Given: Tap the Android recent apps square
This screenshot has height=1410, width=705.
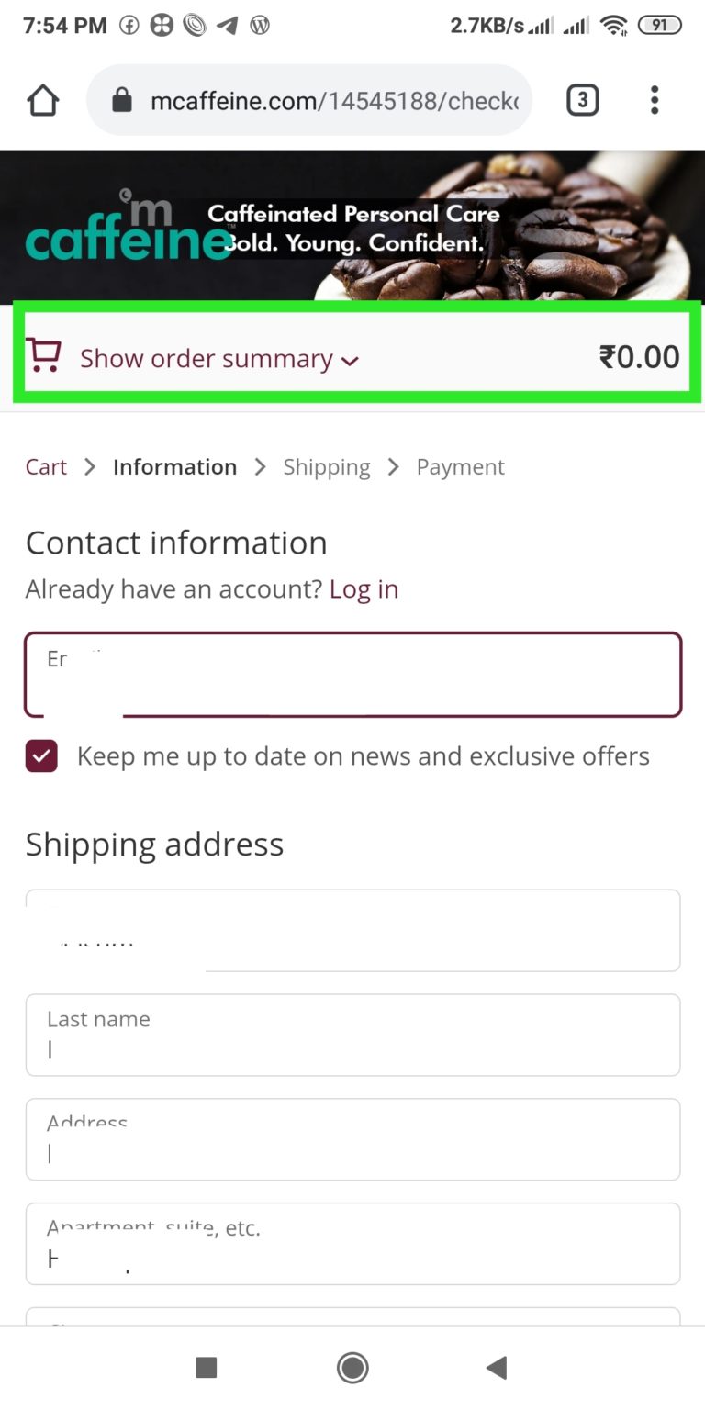Looking at the screenshot, I should (207, 1368).
